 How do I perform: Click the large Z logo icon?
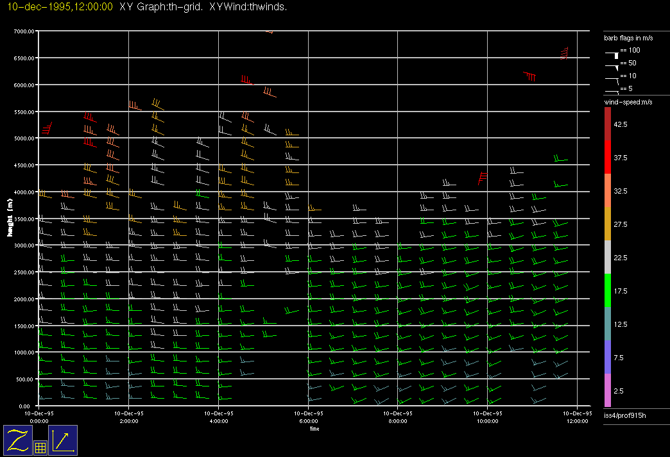[x=17, y=440]
